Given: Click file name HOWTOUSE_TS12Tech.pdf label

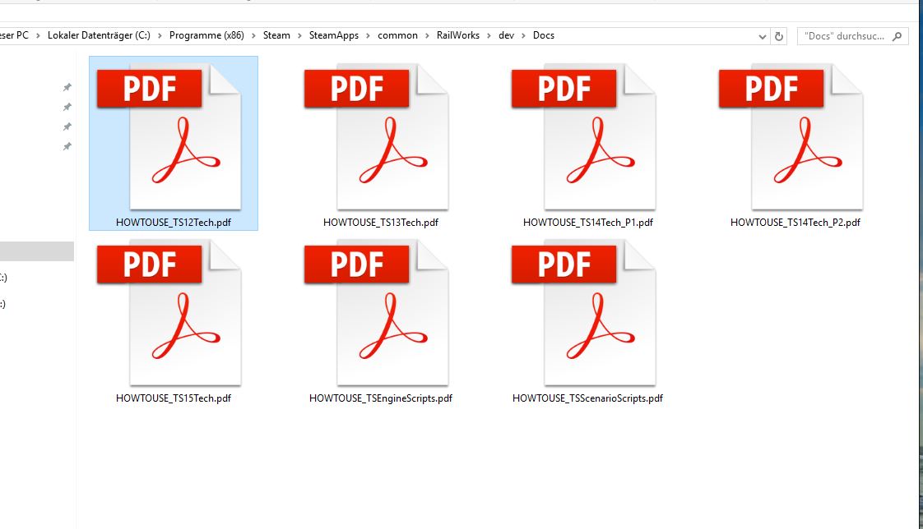Looking at the screenshot, I should tap(174, 222).
